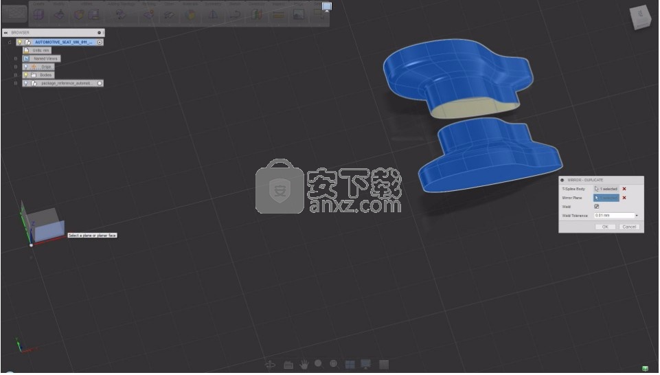This screenshot has width=660, height=375.
Task: Click the Browser panel options round button
Action: [100, 32]
